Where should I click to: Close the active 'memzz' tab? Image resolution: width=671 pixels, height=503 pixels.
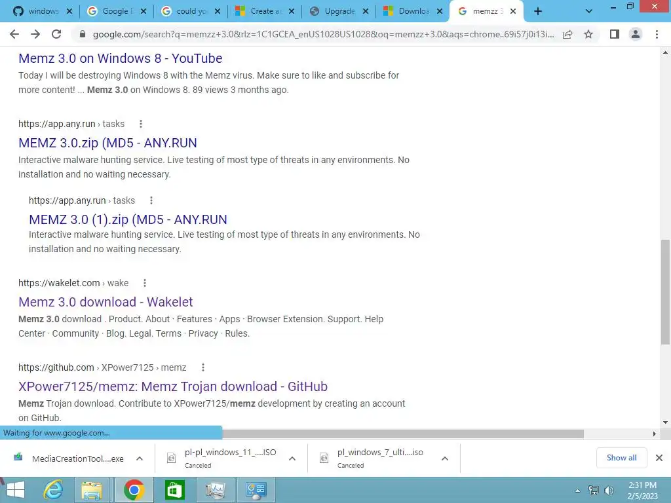(513, 12)
